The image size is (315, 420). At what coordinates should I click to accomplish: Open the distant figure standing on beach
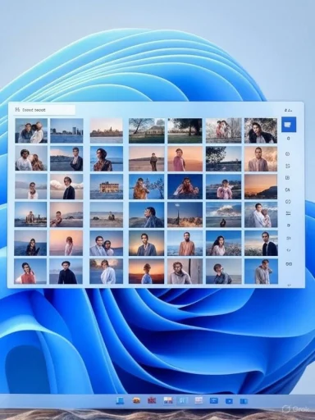[147, 158]
